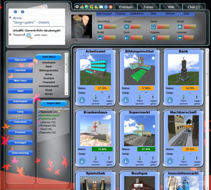Click the star medal plus icon

(96, 7)
